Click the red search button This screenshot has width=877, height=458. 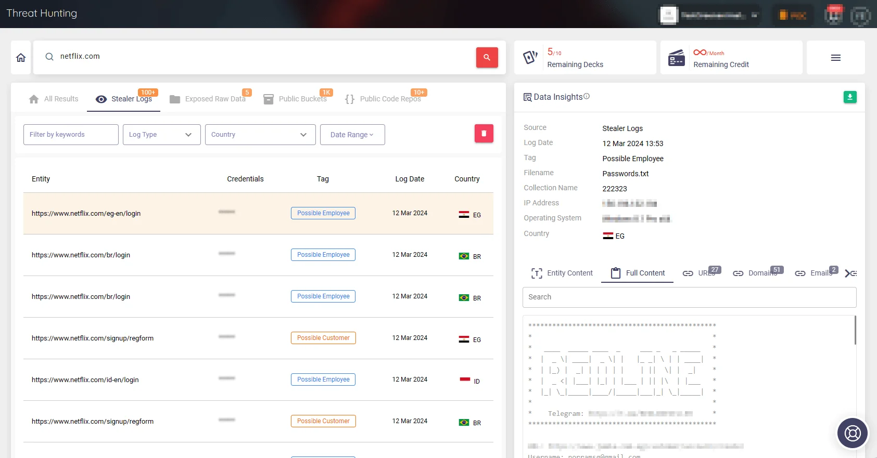tap(487, 57)
